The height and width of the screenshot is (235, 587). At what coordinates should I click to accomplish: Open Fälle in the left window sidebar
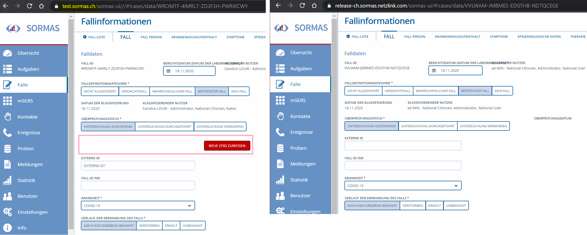point(34,85)
